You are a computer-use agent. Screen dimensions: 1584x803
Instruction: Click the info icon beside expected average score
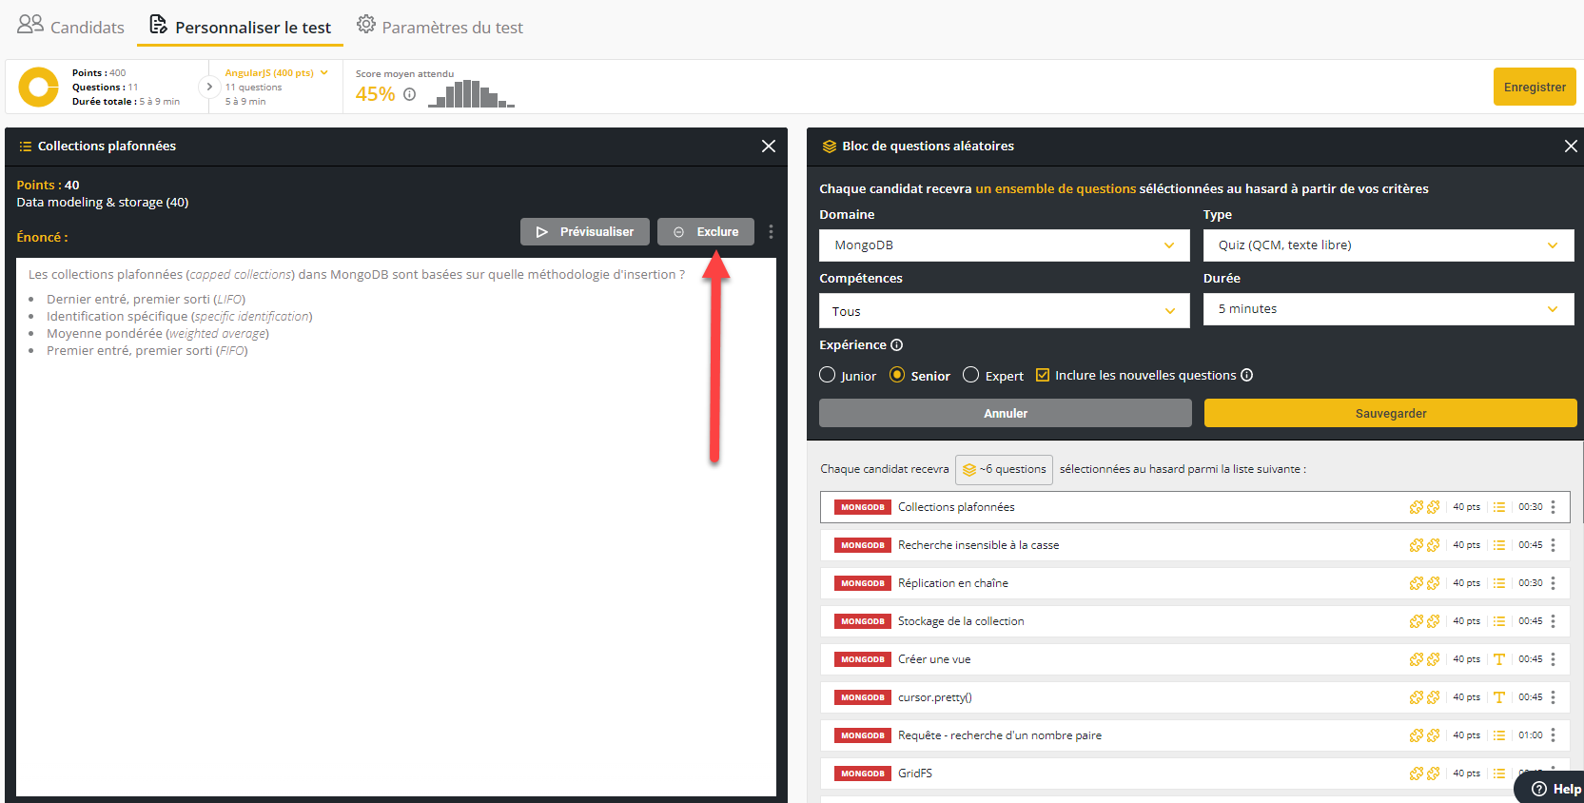pos(409,94)
